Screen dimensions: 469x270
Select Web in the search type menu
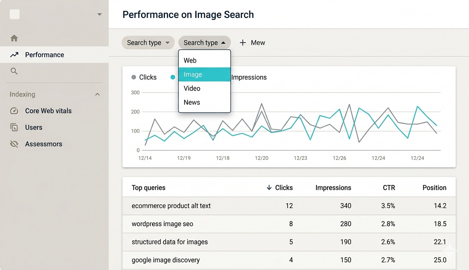pyautogui.click(x=204, y=61)
